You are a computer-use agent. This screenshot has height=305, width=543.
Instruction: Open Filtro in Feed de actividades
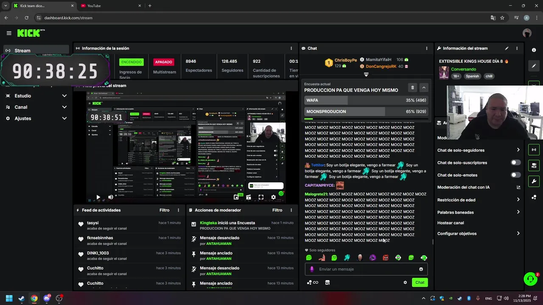[165, 210]
